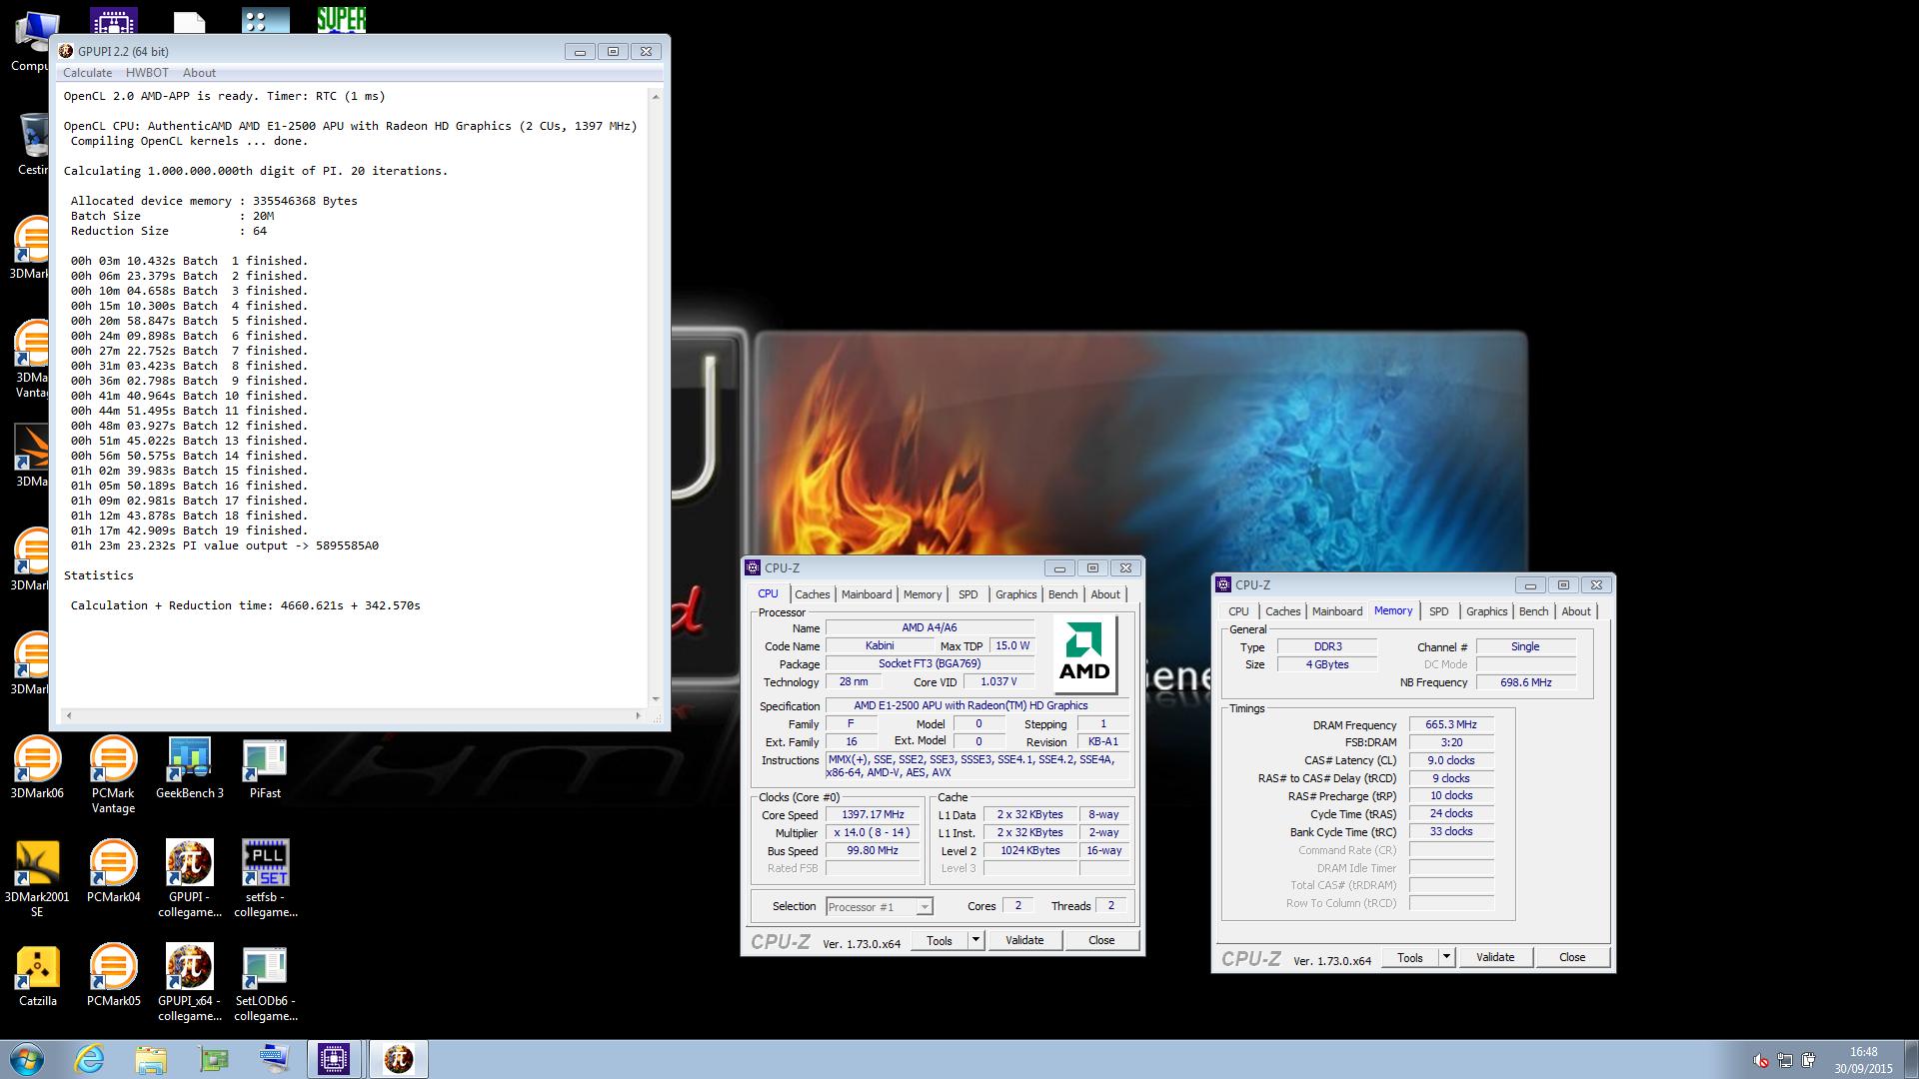Switch to CPU tab in right CPU-Z
This screenshot has height=1079, width=1919.
pos(1238,611)
